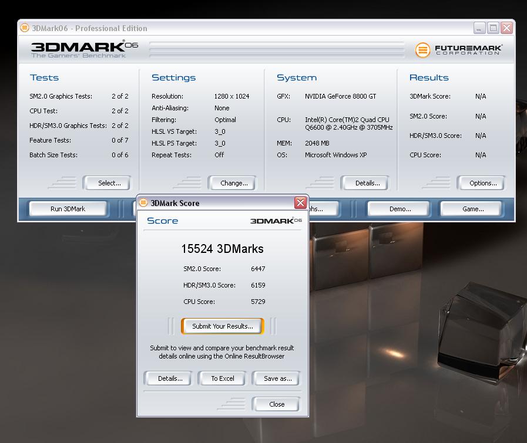Click the Futuremark Corporation logo
The height and width of the screenshot is (443, 527).
point(458,50)
